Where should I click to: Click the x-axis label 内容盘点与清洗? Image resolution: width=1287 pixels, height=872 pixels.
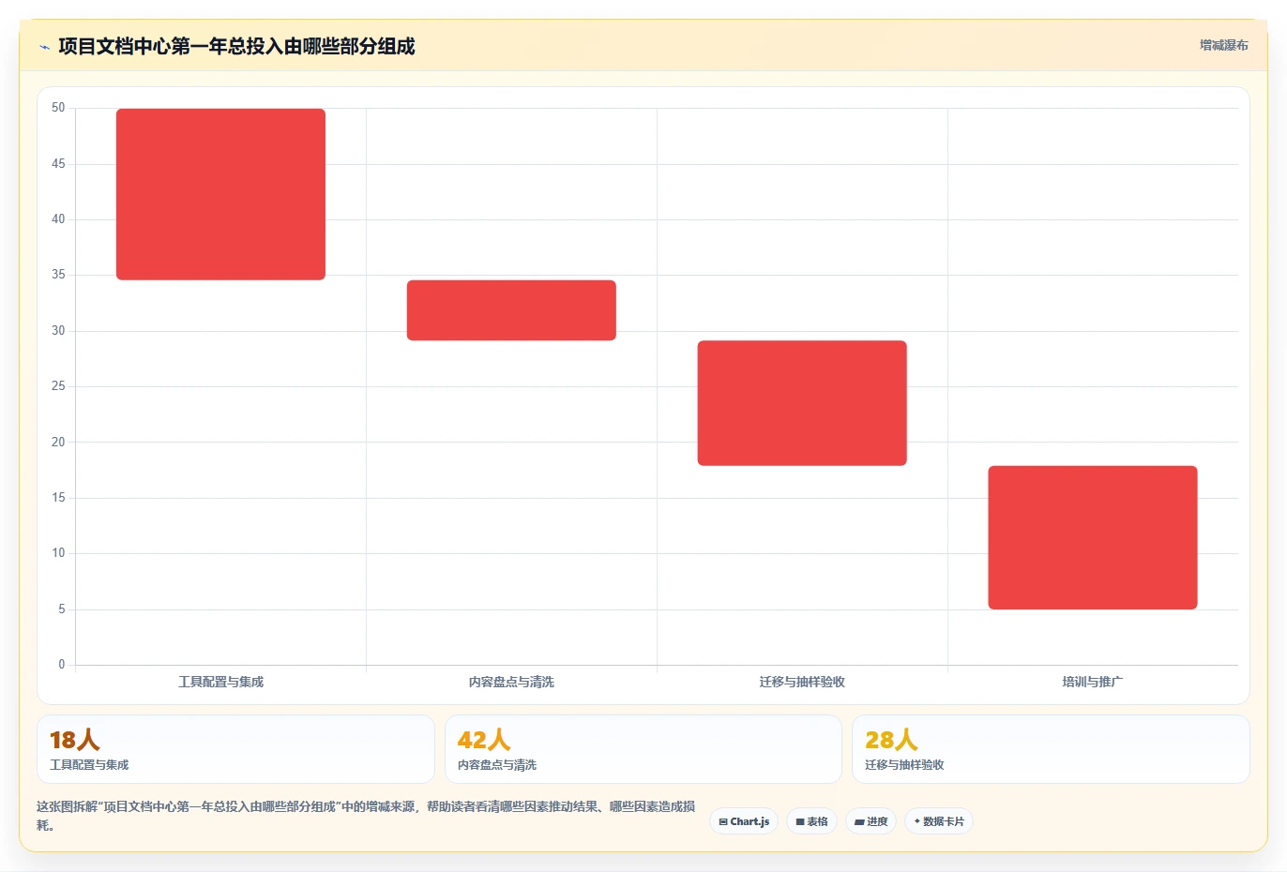pos(511,682)
